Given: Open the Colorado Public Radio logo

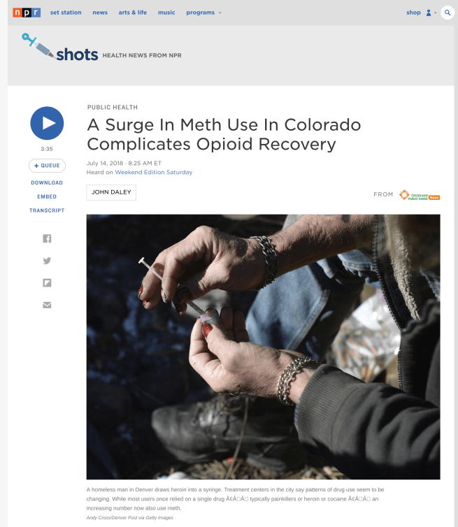Looking at the screenshot, I should pyautogui.click(x=420, y=195).
